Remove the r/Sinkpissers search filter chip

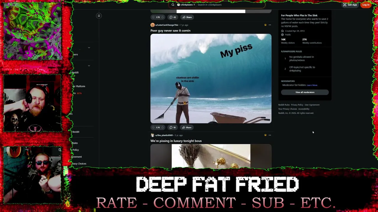[x=194, y=5]
